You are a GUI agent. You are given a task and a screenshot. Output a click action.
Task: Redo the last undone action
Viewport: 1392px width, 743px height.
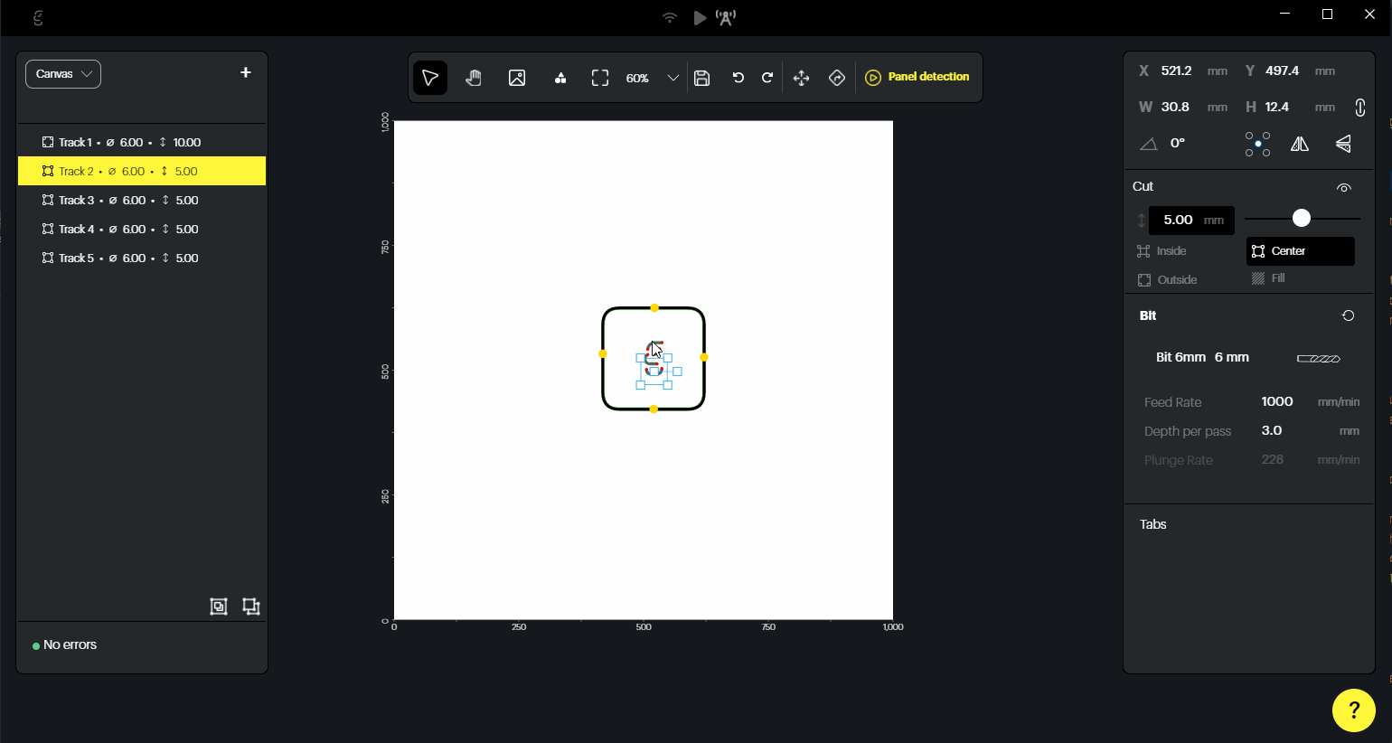[x=767, y=78]
